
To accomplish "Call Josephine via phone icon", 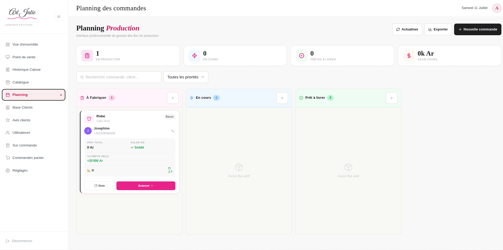I will tap(173, 131).
